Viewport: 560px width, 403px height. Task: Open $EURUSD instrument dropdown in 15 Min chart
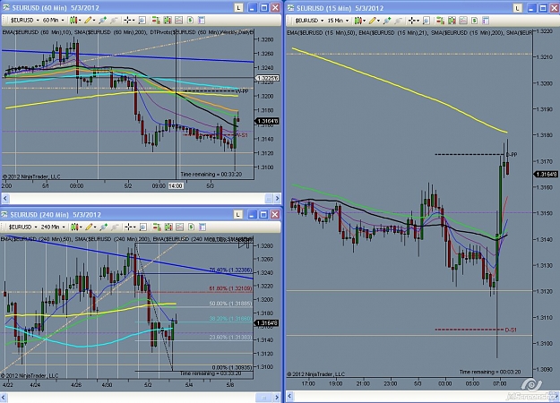coord(309,21)
